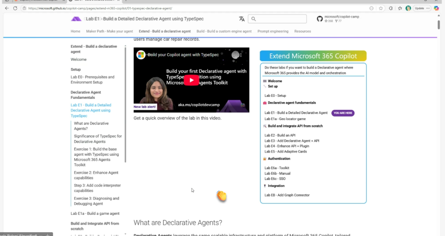
Task: Open Lab E3 - Add Declarative Agent + API
Action: pyautogui.click(x=292, y=141)
